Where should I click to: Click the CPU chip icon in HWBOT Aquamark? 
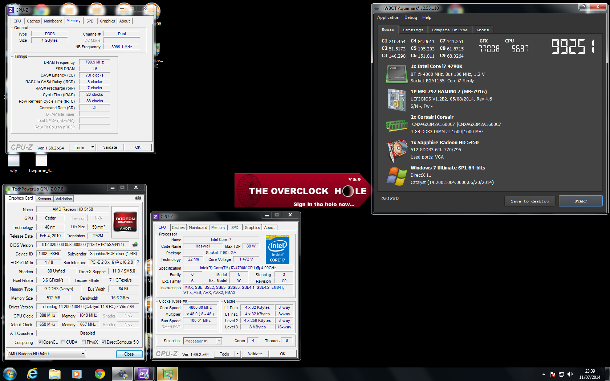396,74
